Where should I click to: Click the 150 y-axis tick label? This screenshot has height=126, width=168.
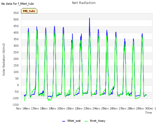(16, 65)
